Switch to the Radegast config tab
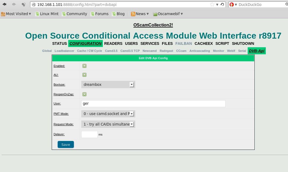This screenshot has width=288, height=172. point(166,51)
